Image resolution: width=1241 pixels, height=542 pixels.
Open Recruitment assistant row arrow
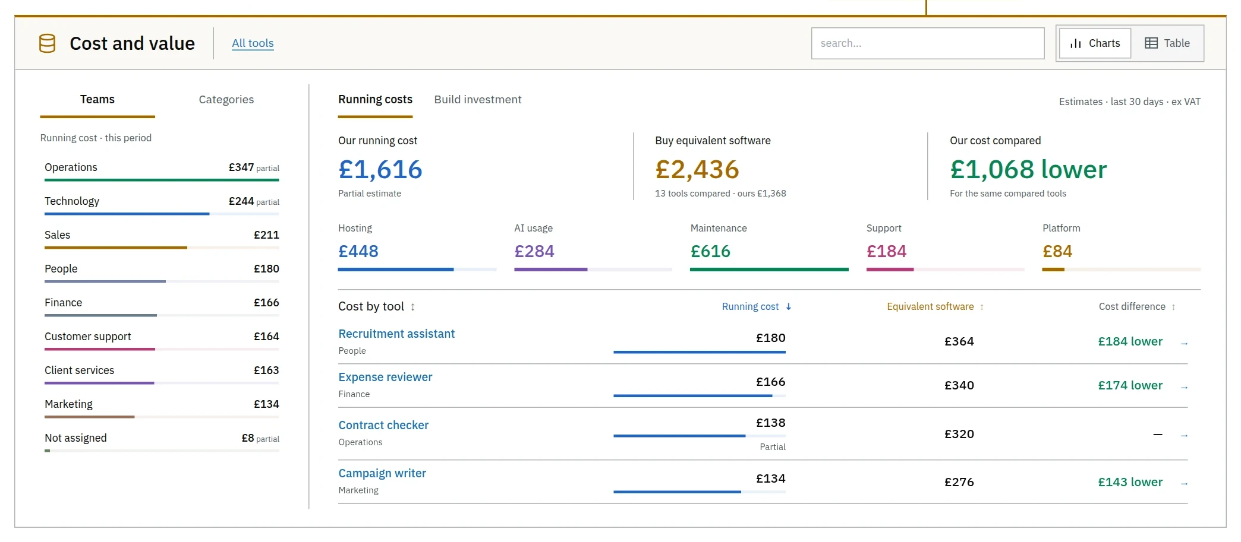tap(1184, 343)
